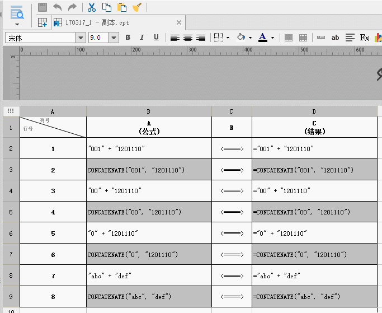This screenshot has height=313, width=382.
Task: Click the 宋体 font name field
Action: click(40, 38)
